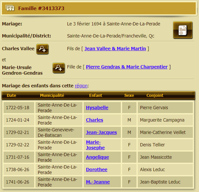Open child Dorothee link
The height and width of the screenshot is (192, 199).
[97, 170]
